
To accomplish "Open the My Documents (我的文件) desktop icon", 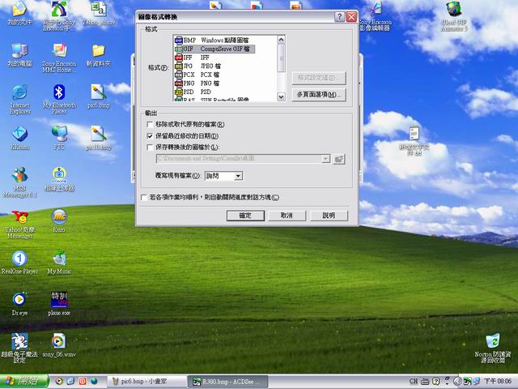I will [19, 13].
